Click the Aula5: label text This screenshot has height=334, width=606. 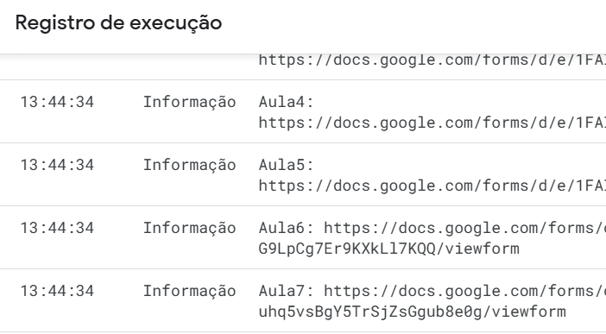pyautogui.click(x=286, y=165)
